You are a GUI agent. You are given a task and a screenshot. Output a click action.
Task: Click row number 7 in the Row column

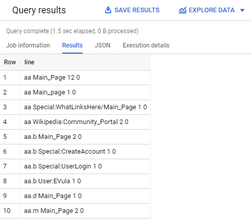(x=5, y=166)
